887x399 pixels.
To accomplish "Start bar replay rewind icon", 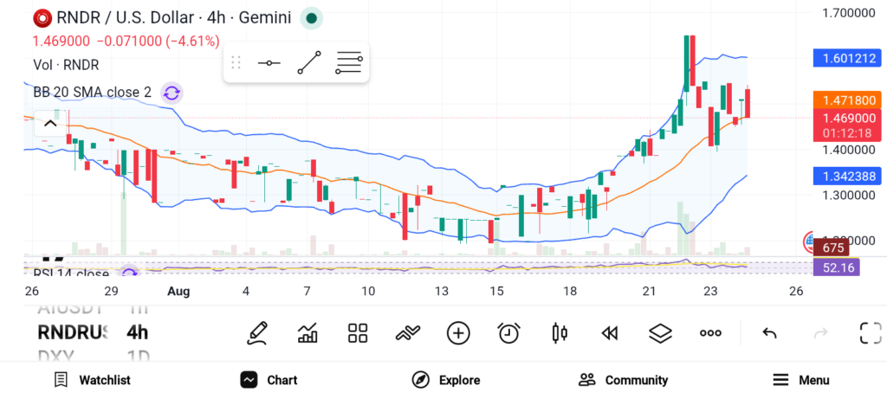I will pos(609,334).
